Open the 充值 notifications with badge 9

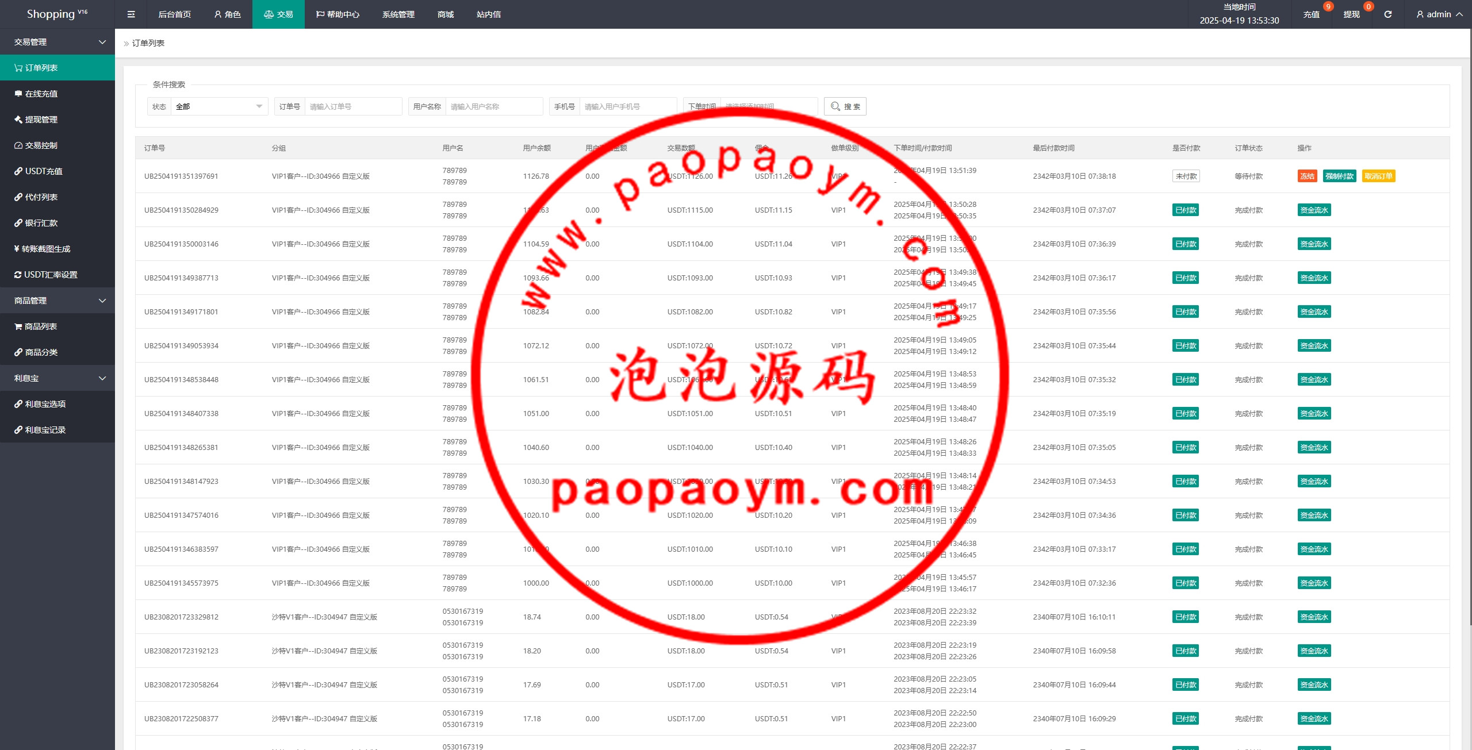(x=1312, y=14)
